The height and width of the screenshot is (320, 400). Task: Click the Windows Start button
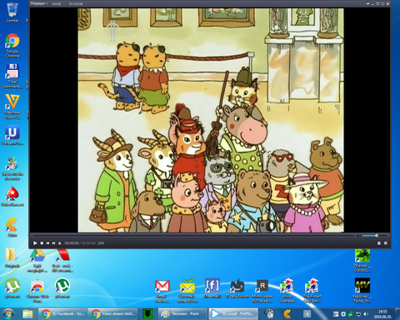(x=8, y=314)
